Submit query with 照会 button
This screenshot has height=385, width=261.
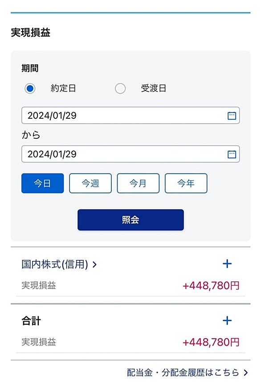[x=130, y=220]
